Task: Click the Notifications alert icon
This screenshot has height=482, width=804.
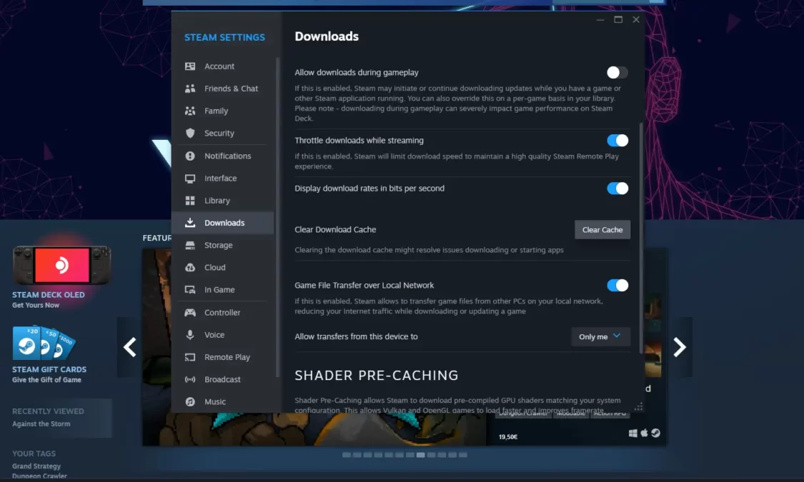Action: tap(189, 156)
